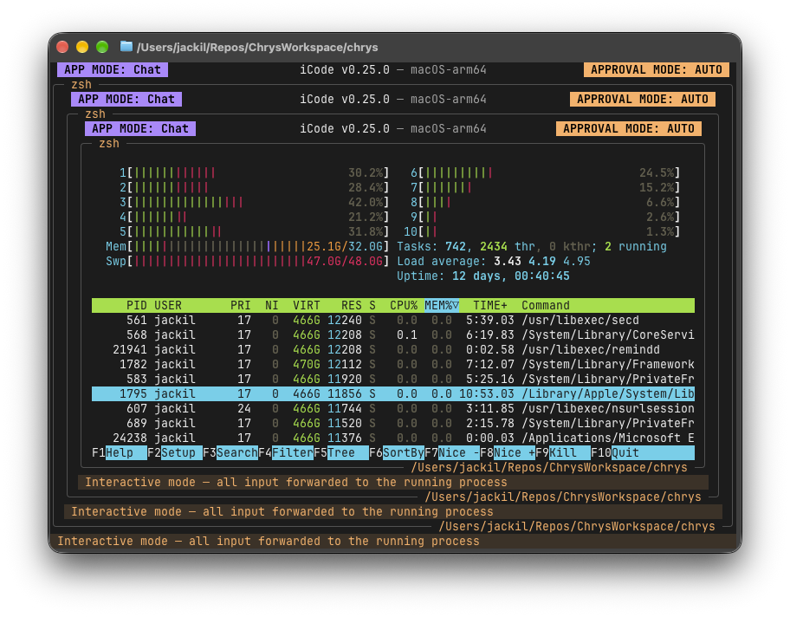Click the innermost APPROVAL MODE: AUTO badge
The height and width of the screenshot is (617, 790).
pos(629,128)
